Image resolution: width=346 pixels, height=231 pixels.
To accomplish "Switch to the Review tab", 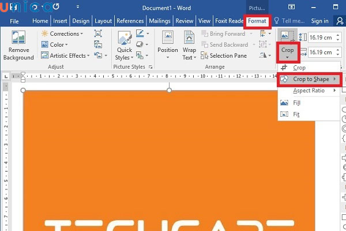I will [185, 21].
